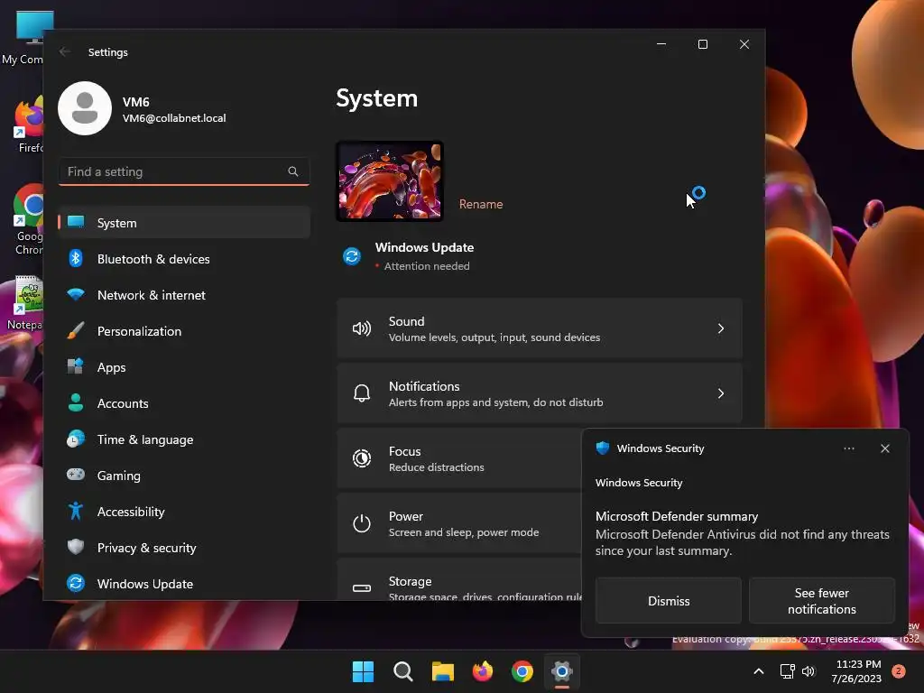Click the Time & language clock icon
Screen dimensions: 924x693
[76, 439]
